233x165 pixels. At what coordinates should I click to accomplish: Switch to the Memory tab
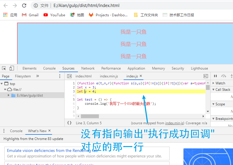point(159,68)
